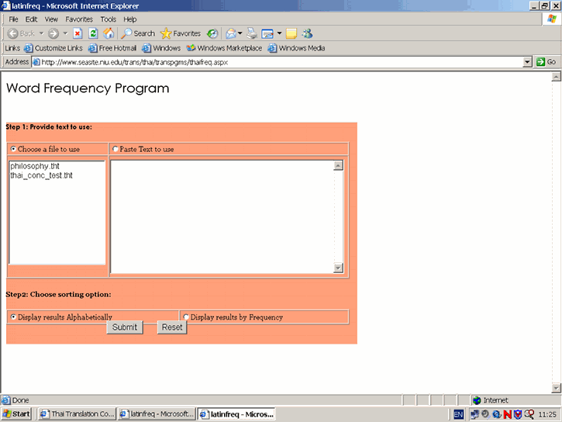Open the Windows Media link
The height and width of the screenshot is (422, 562).
point(297,48)
